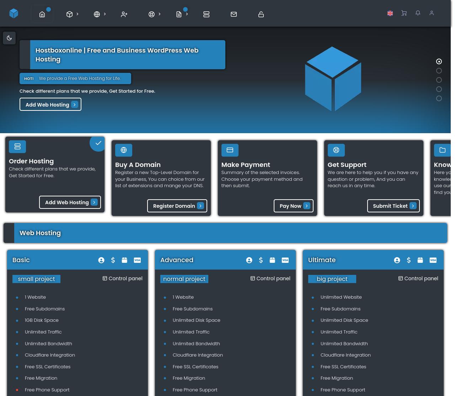Click the "We provide a Free Web Hosting for Life." banner text

[80, 78]
